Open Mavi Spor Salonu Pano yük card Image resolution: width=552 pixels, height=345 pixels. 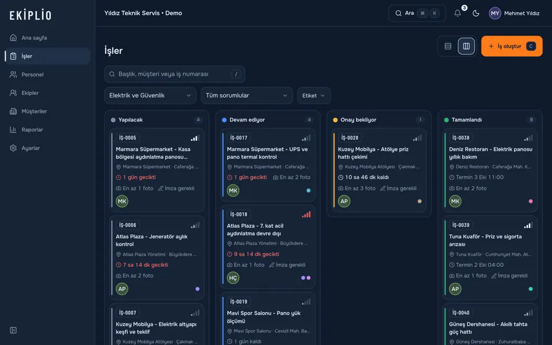pos(268,319)
